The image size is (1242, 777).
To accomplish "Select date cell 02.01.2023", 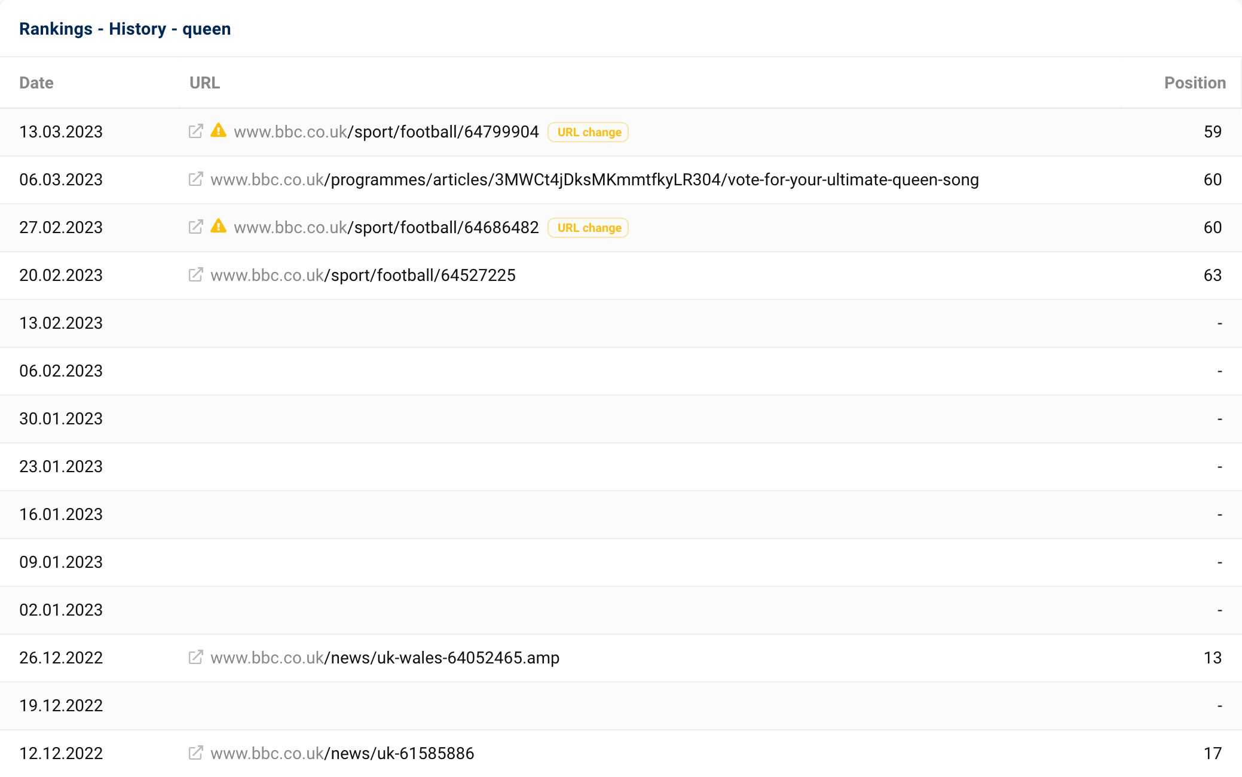I will pos(61,610).
